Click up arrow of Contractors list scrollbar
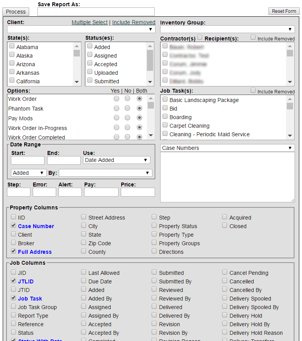Screen dimensions: 302x341 coord(290,46)
